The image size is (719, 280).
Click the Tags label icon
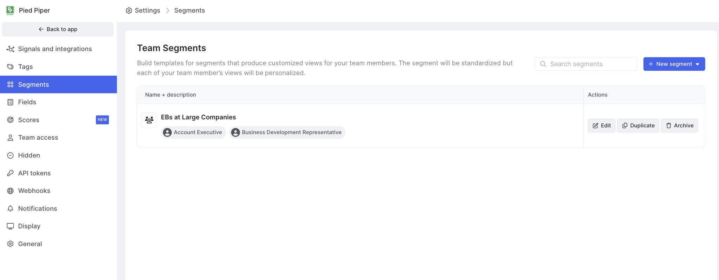pos(11,66)
